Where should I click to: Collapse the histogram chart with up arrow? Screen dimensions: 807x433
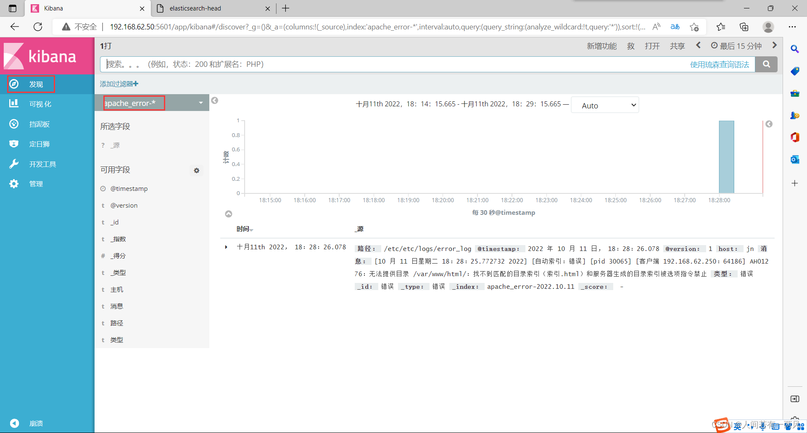[229, 214]
